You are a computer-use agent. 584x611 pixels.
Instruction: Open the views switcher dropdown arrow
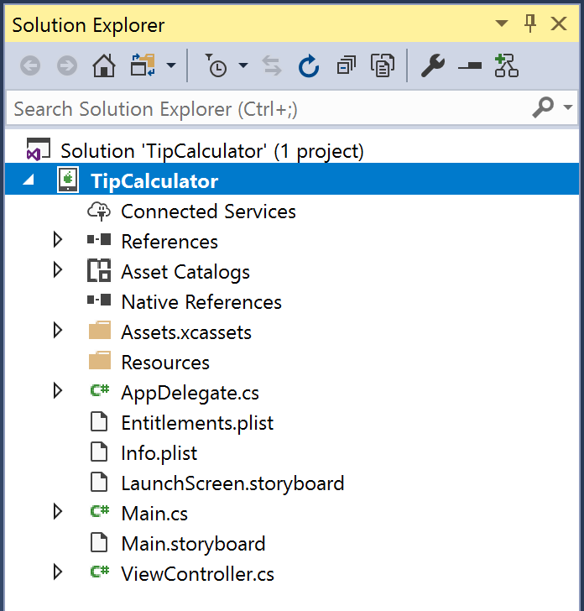point(171,65)
